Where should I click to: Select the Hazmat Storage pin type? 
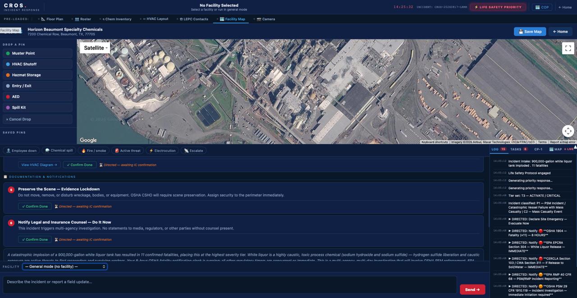click(37, 75)
